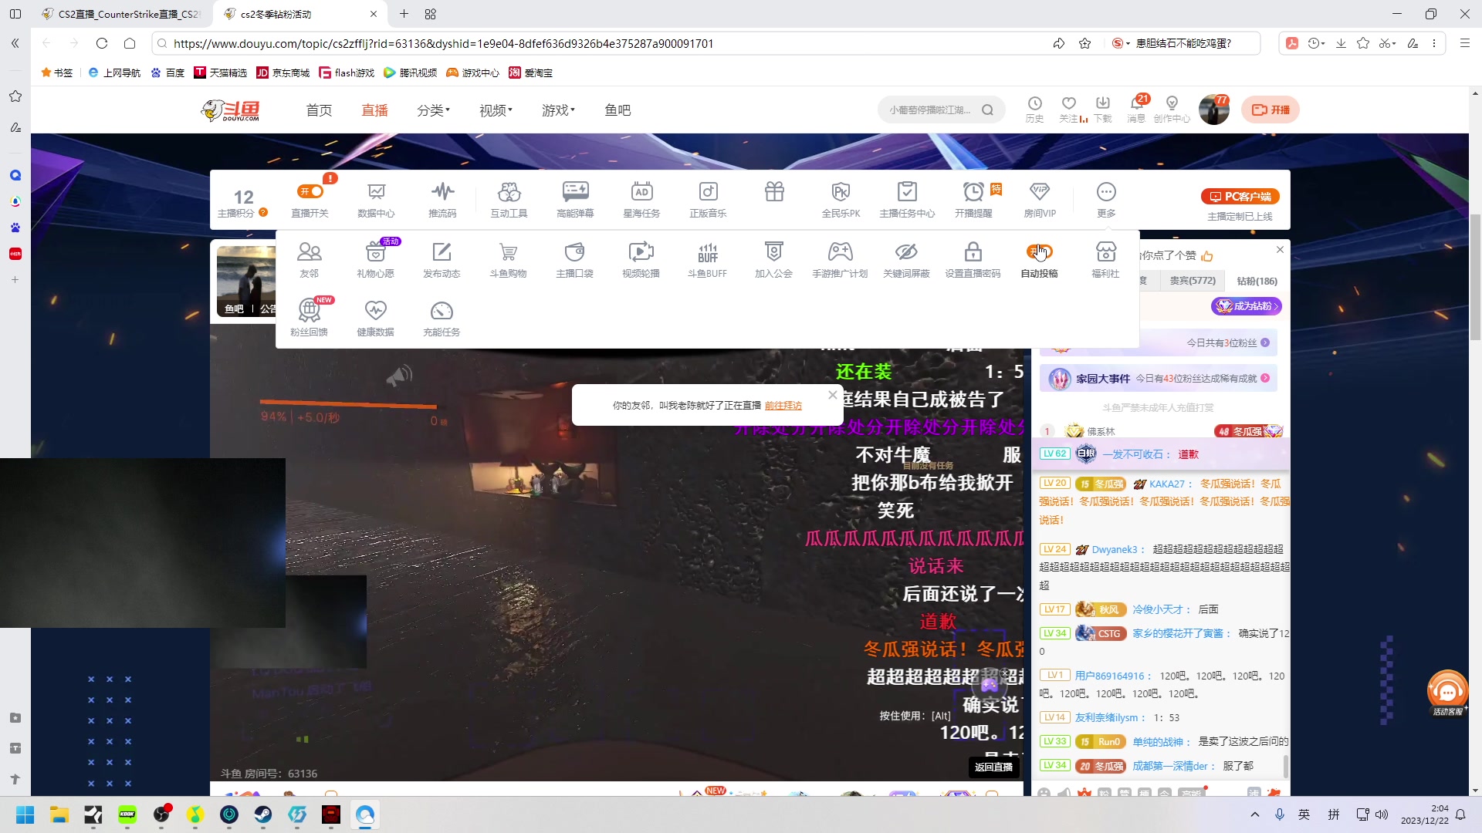
Task: Open 家园大事件 banner
Action: [x=1159, y=379]
